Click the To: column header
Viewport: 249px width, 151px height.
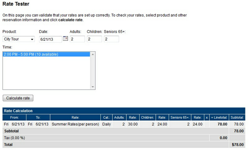(38, 118)
